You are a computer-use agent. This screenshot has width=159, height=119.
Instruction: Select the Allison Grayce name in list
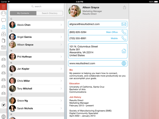[x=25, y=45]
